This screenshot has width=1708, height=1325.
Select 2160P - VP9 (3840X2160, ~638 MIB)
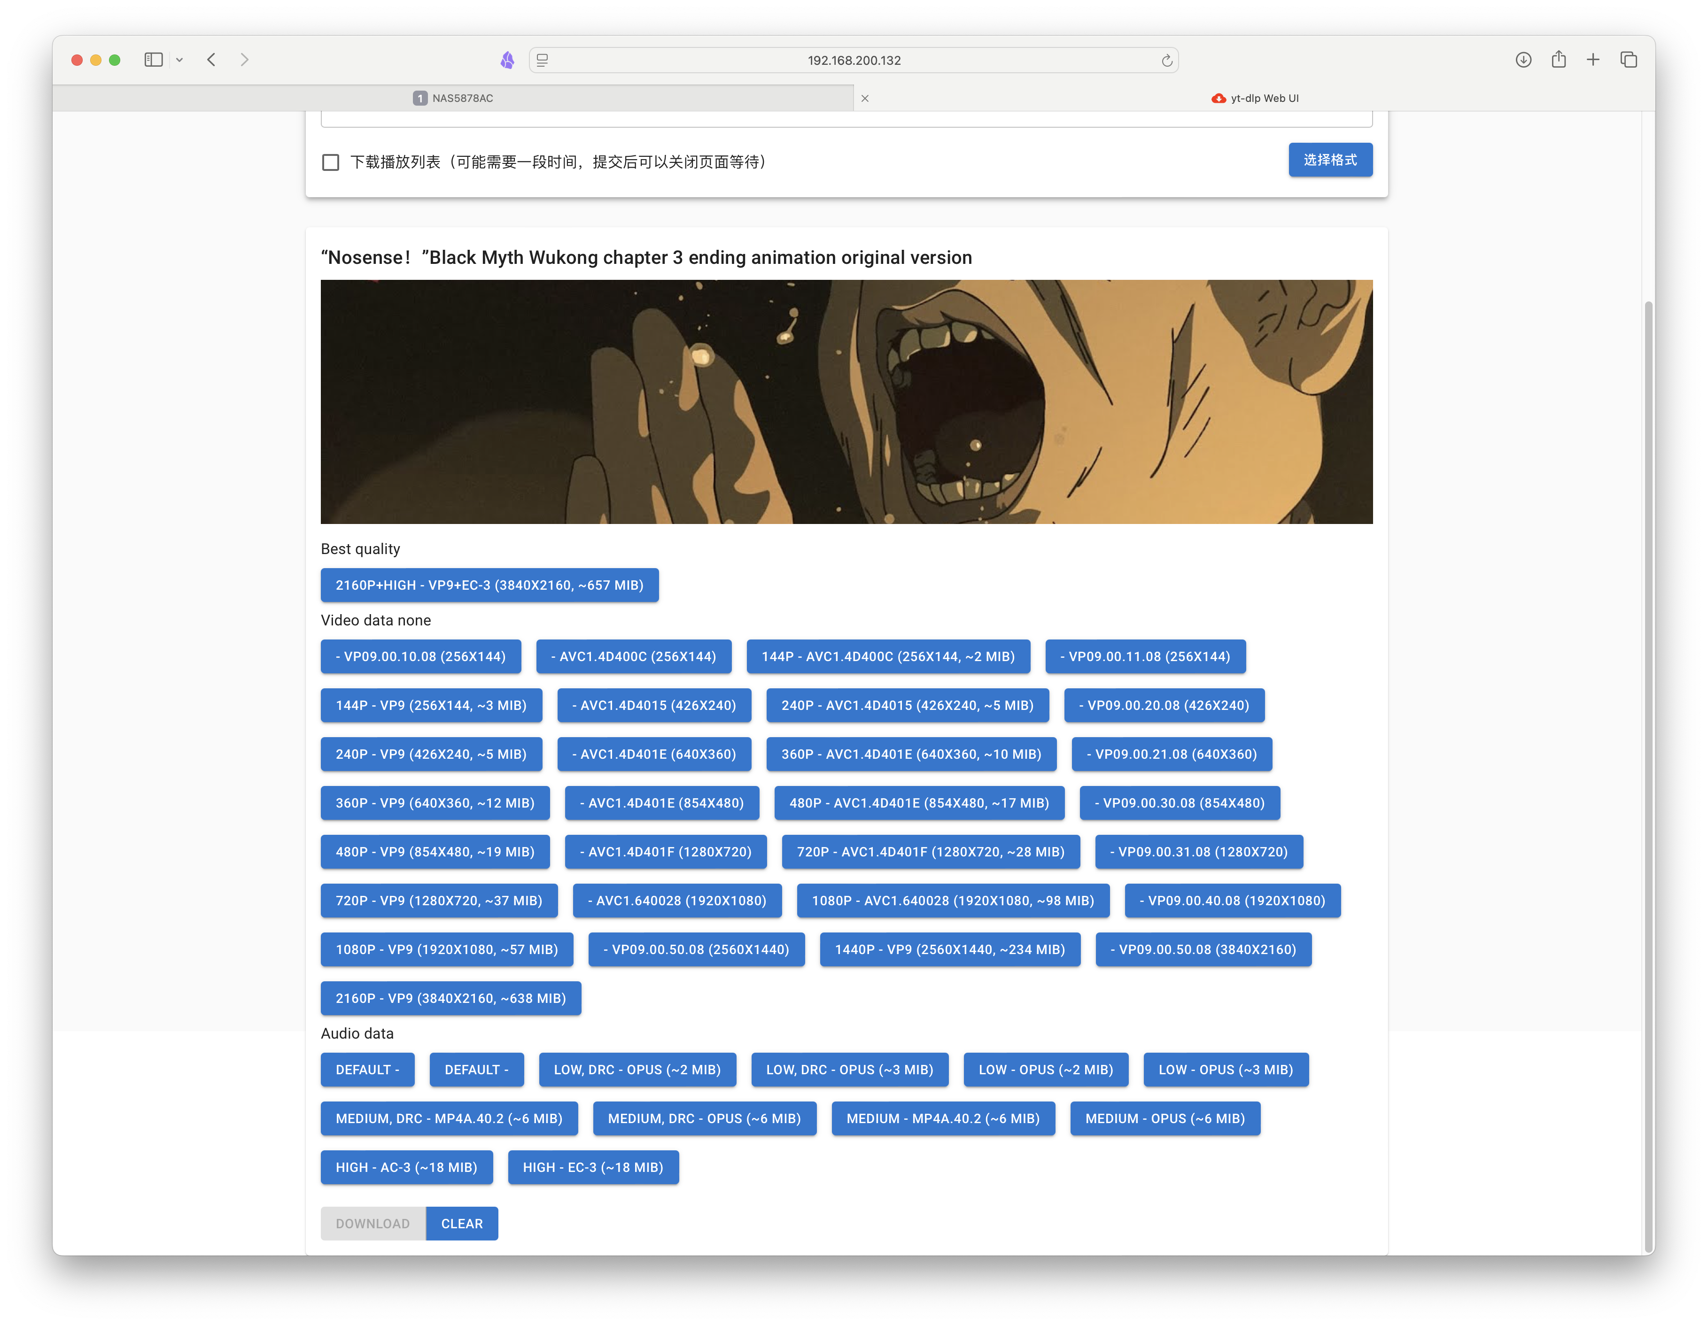pyautogui.click(x=450, y=999)
